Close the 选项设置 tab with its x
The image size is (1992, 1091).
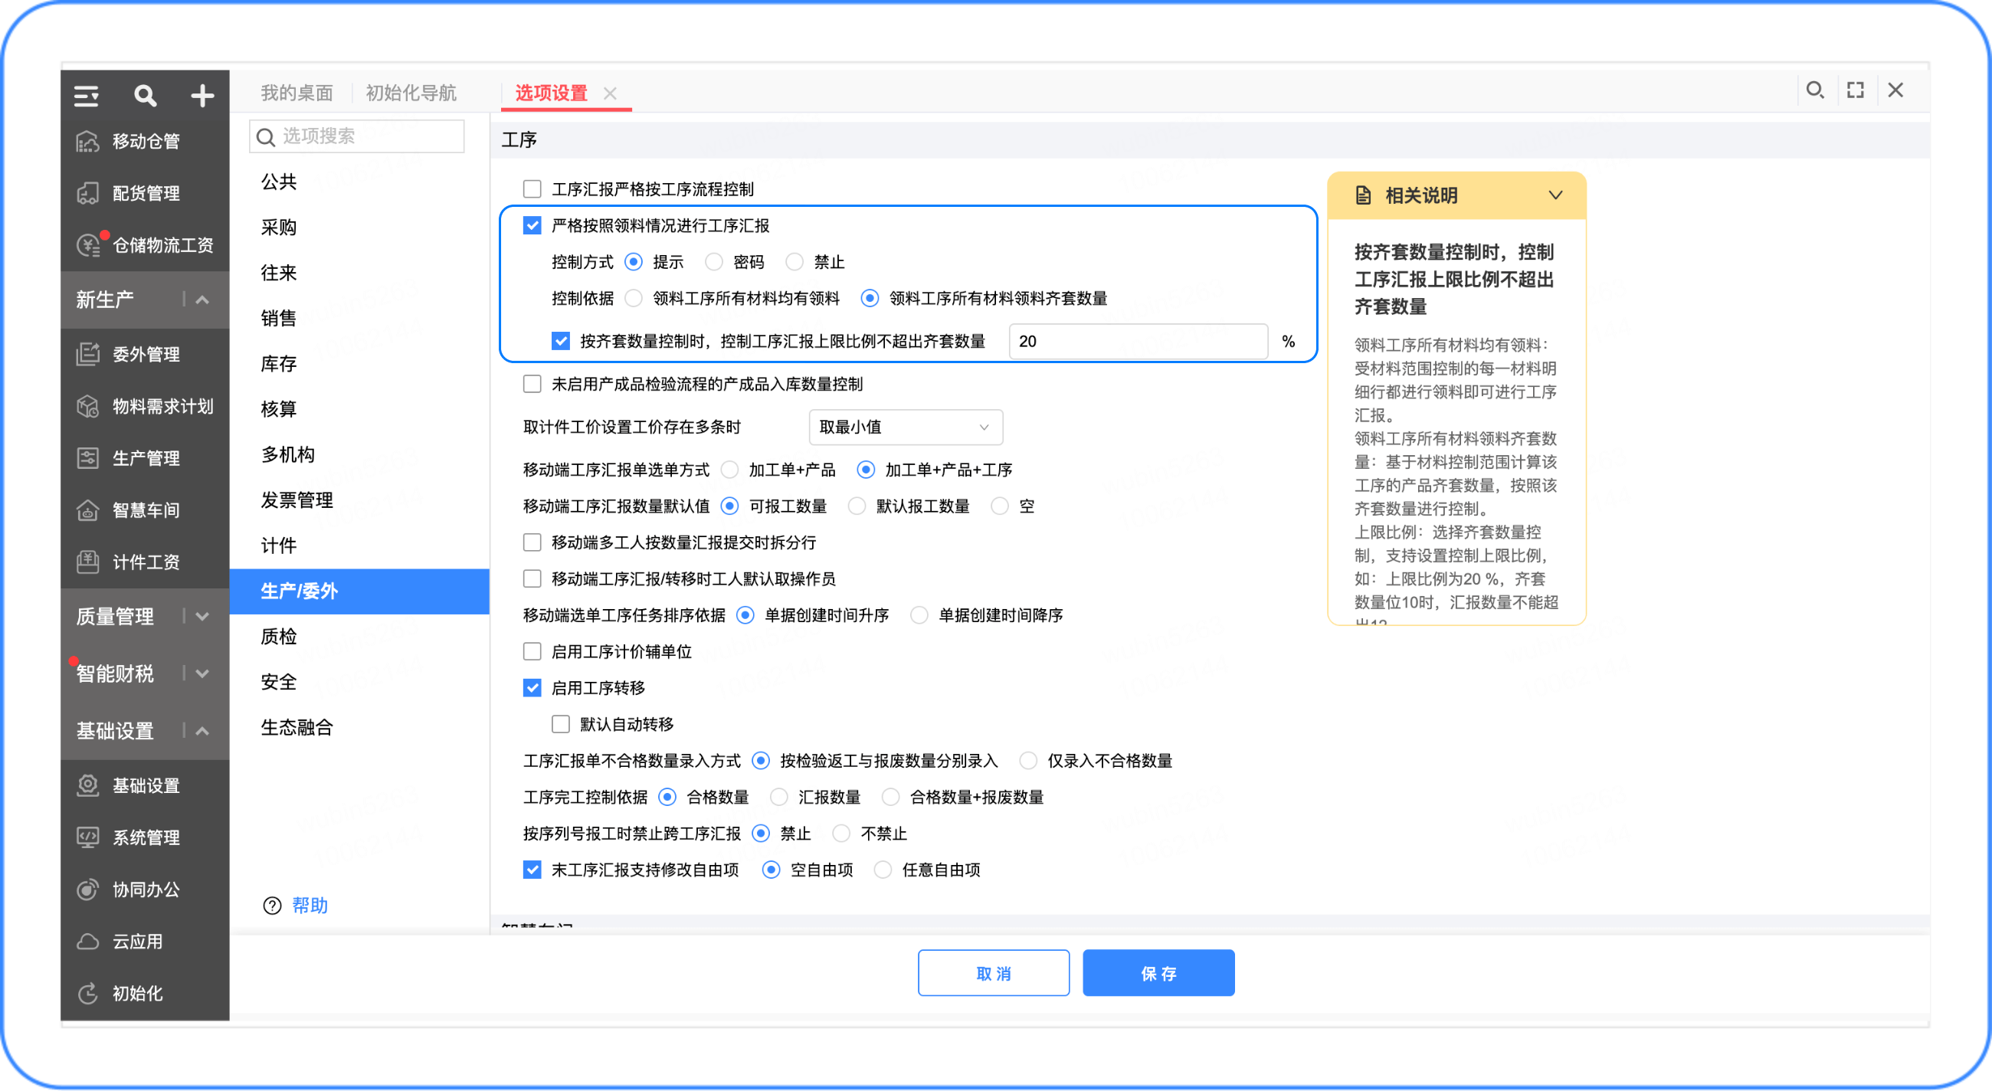[610, 93]
